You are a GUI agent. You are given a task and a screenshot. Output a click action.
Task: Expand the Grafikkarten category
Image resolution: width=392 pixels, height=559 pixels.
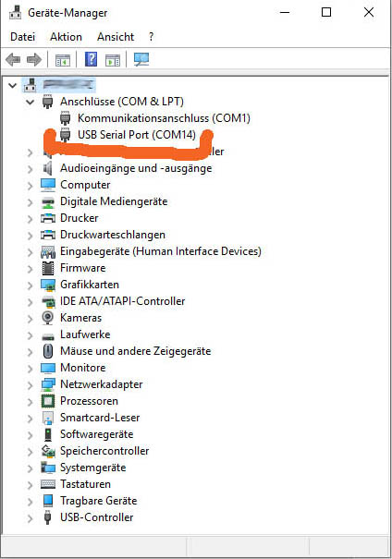(x=30, y=286)
